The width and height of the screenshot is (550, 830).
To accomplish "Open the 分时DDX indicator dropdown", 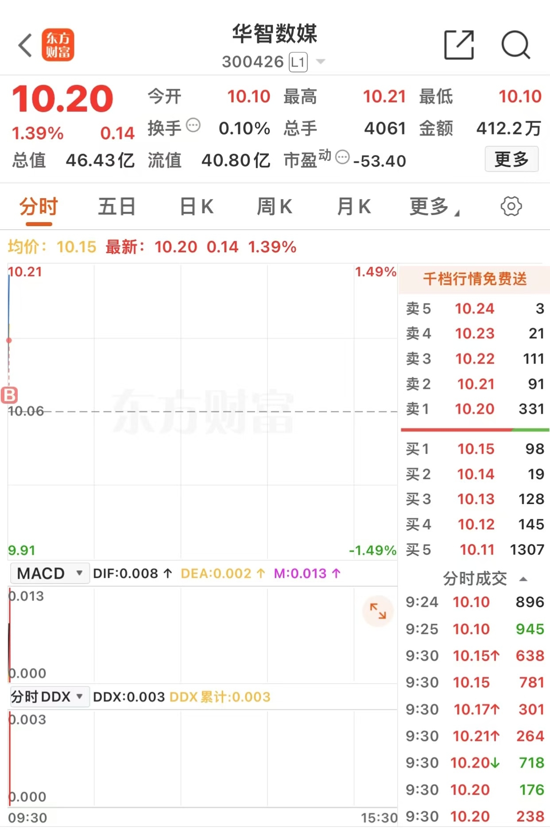I will [50, 697].
